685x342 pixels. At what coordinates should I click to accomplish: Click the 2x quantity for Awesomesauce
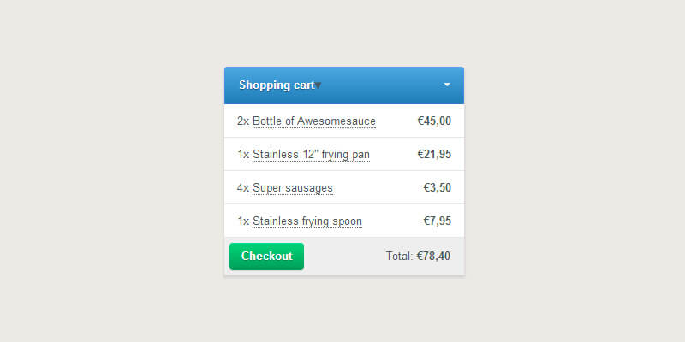242,121
